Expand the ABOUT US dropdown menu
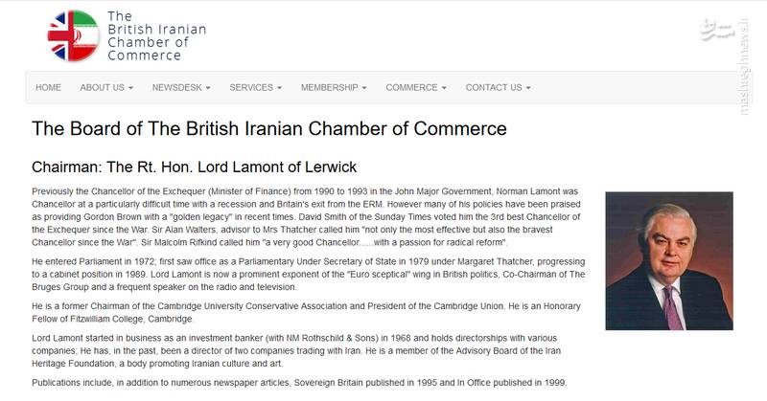Viewport: 767px width, 401px height. 106,87
